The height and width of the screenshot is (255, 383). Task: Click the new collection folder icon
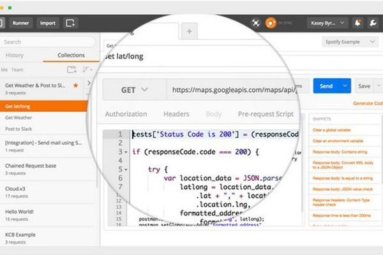71,69
